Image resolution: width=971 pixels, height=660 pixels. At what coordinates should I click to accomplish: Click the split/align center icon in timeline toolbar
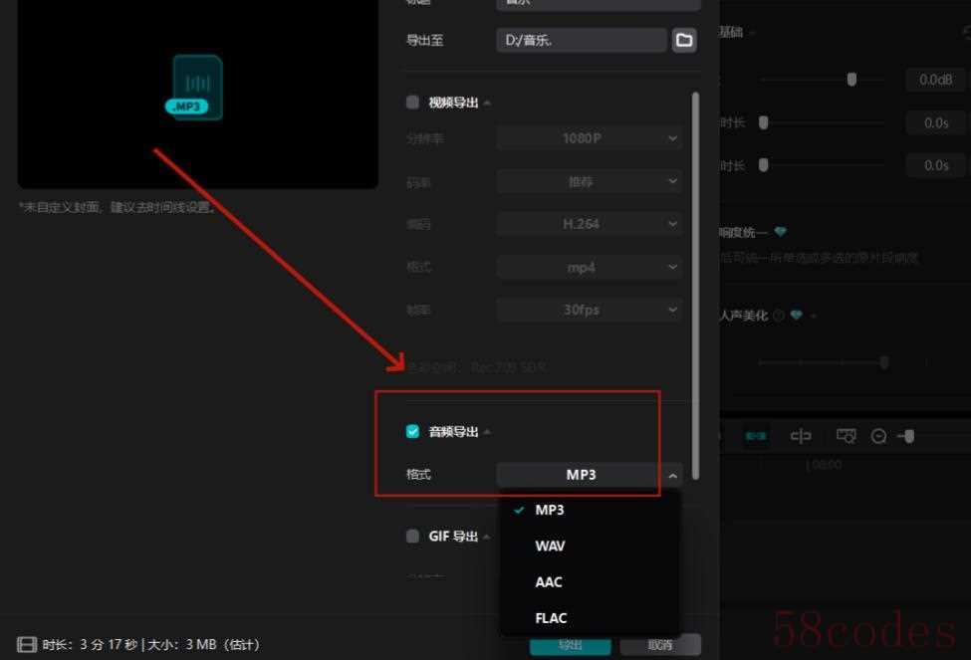click(800, 436)
